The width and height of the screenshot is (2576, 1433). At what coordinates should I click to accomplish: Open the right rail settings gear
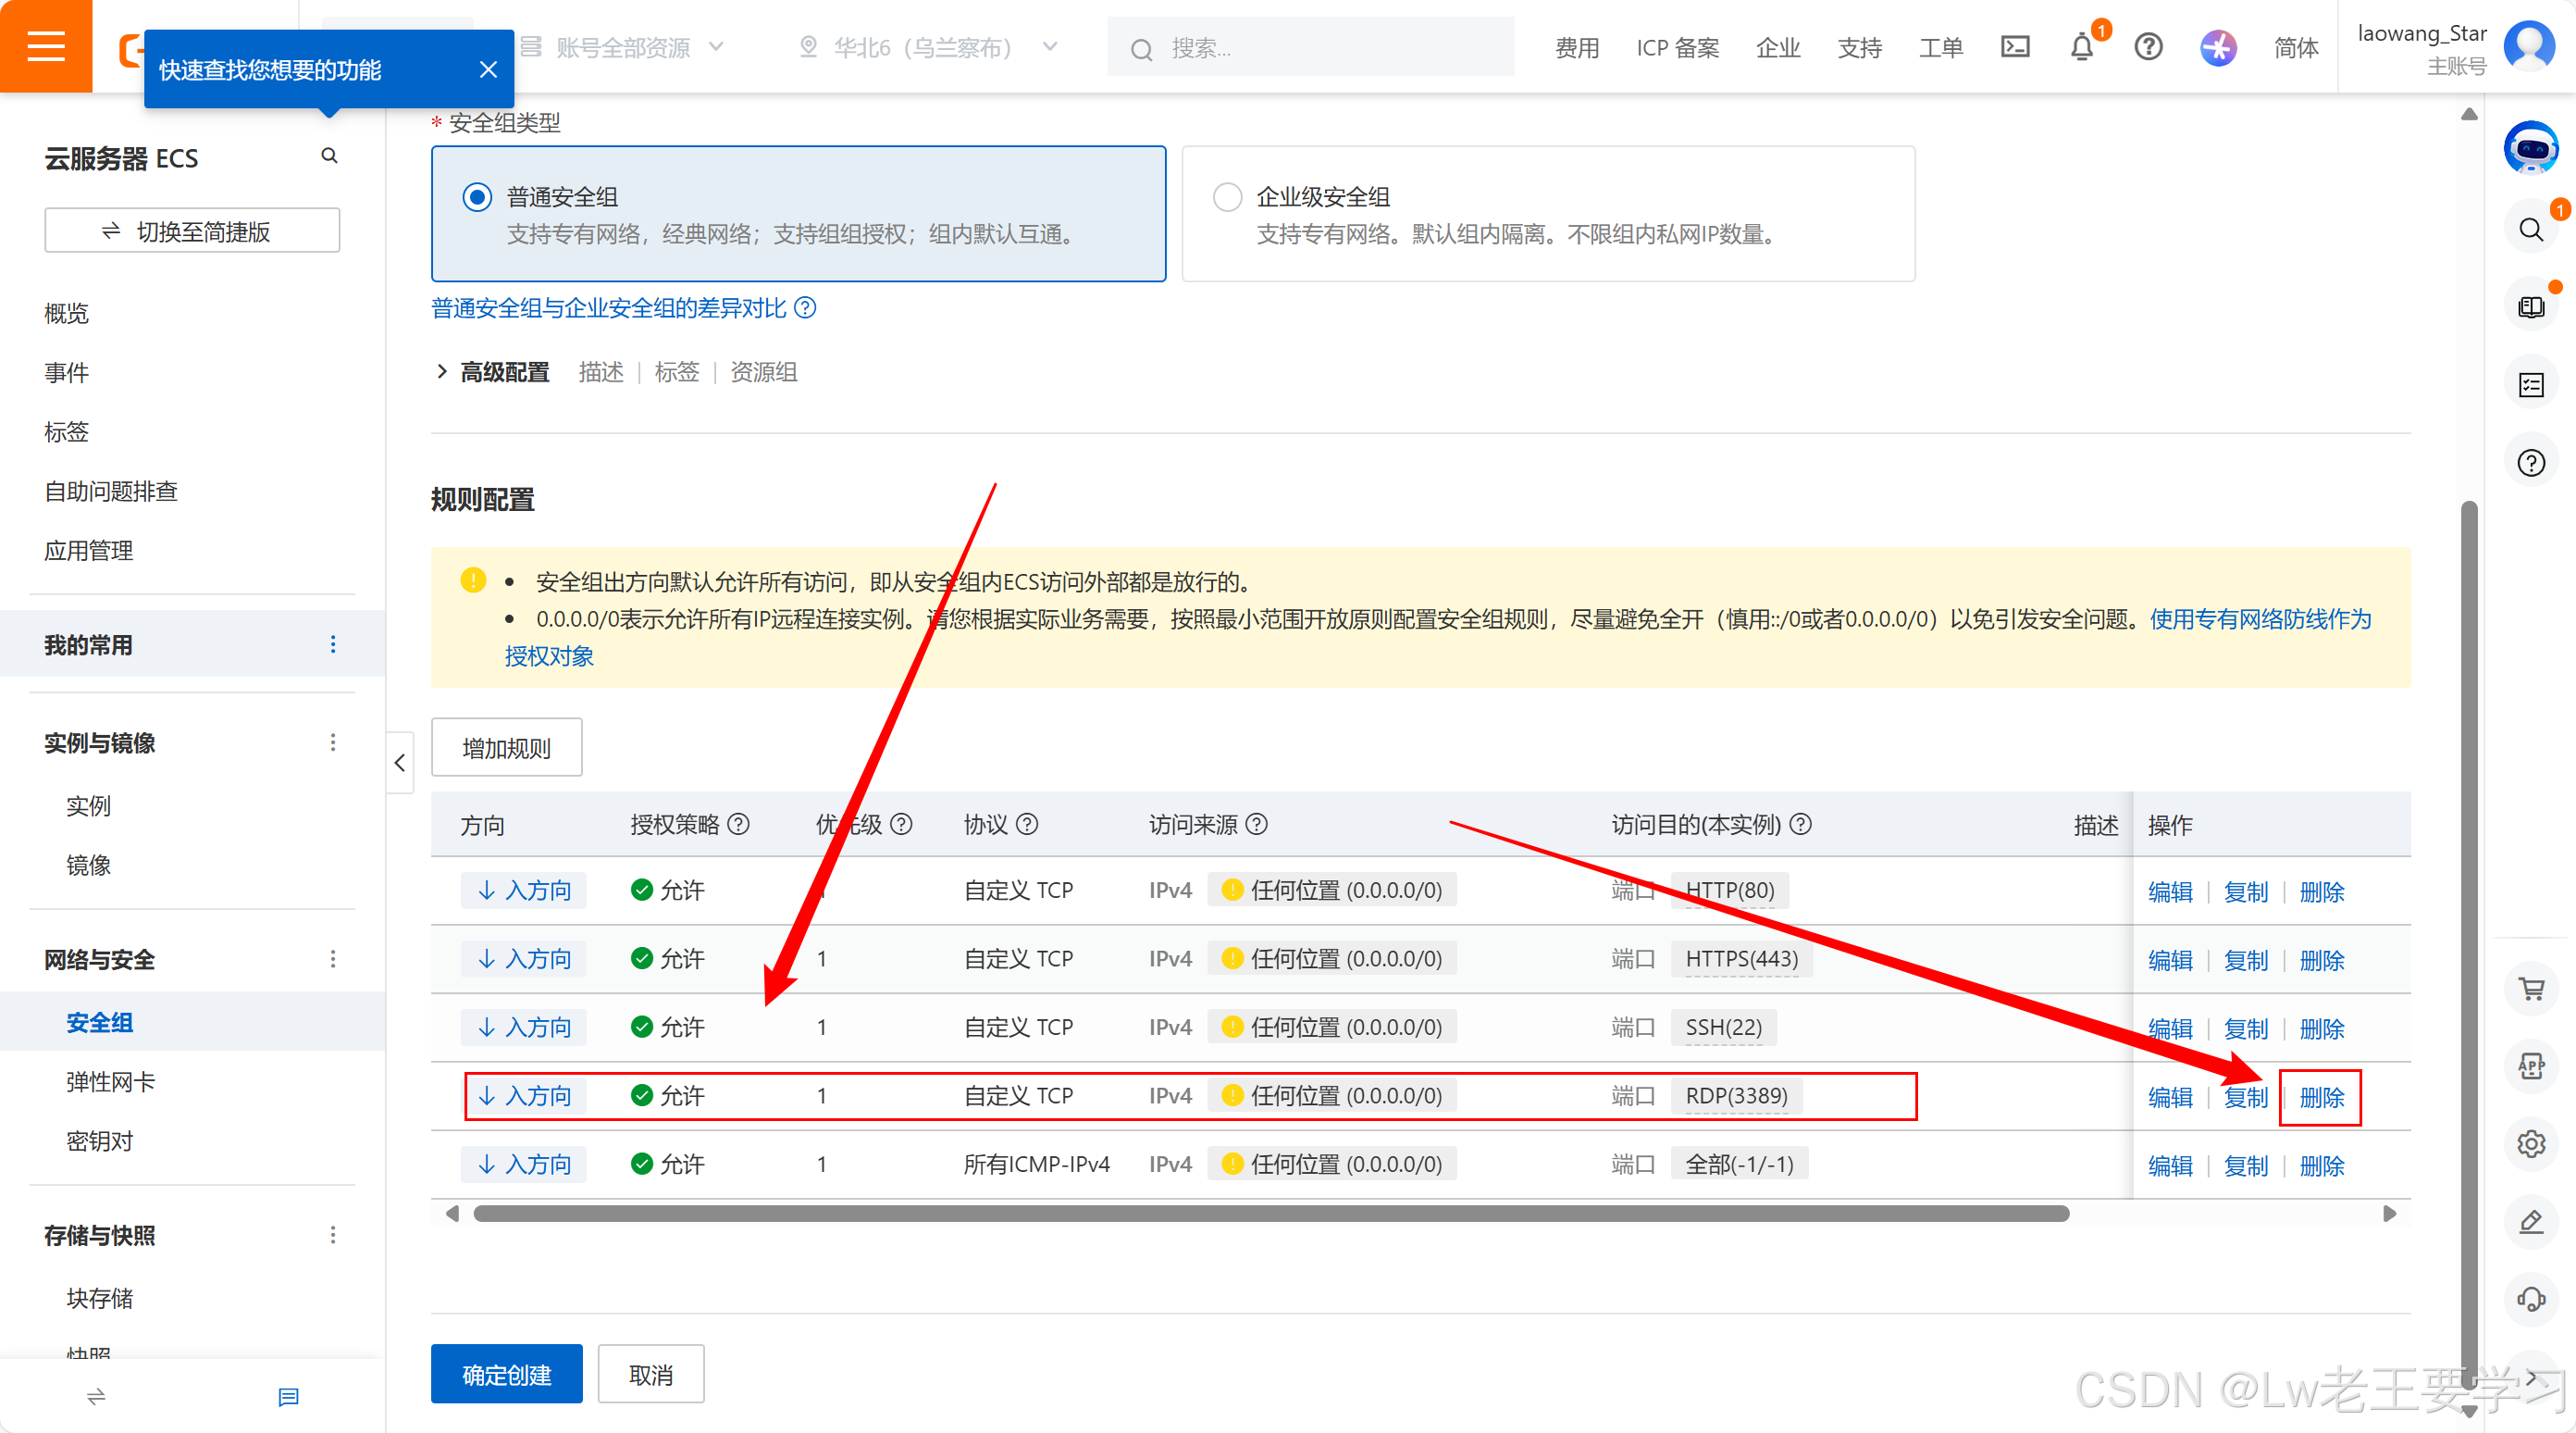coord(2530,1143)
